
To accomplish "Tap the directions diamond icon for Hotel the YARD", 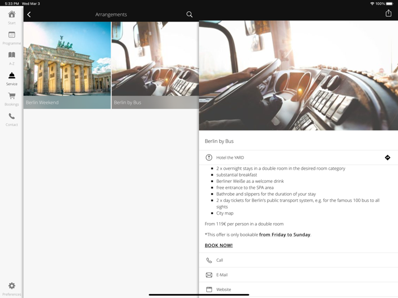I will click(x=387, y=158).
